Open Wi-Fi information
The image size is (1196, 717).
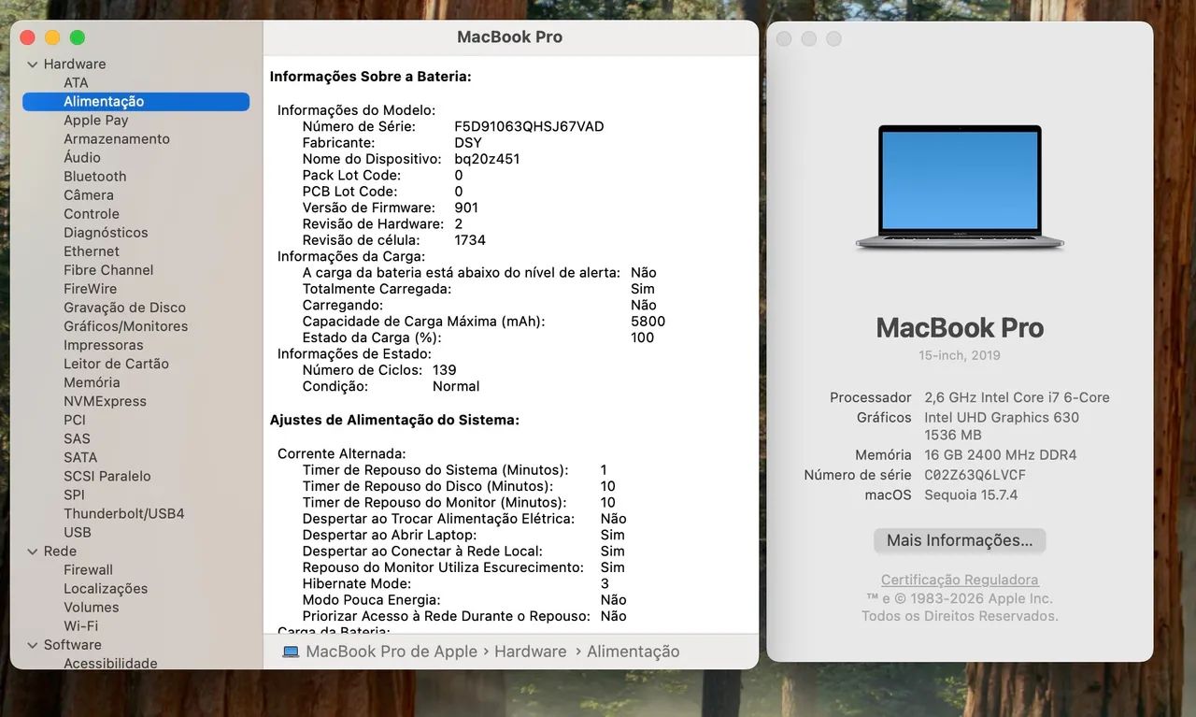tap(82, 625)
